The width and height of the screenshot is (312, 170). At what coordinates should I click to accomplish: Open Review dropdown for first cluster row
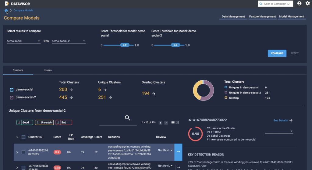[x=165, y=150]
